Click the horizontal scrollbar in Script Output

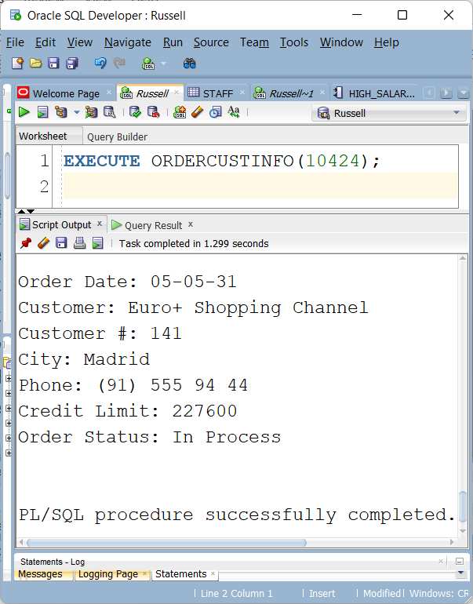pos(165,542)
